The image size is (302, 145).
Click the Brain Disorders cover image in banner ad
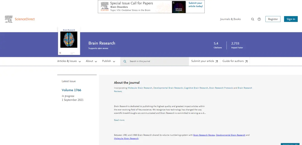(179, 7)
